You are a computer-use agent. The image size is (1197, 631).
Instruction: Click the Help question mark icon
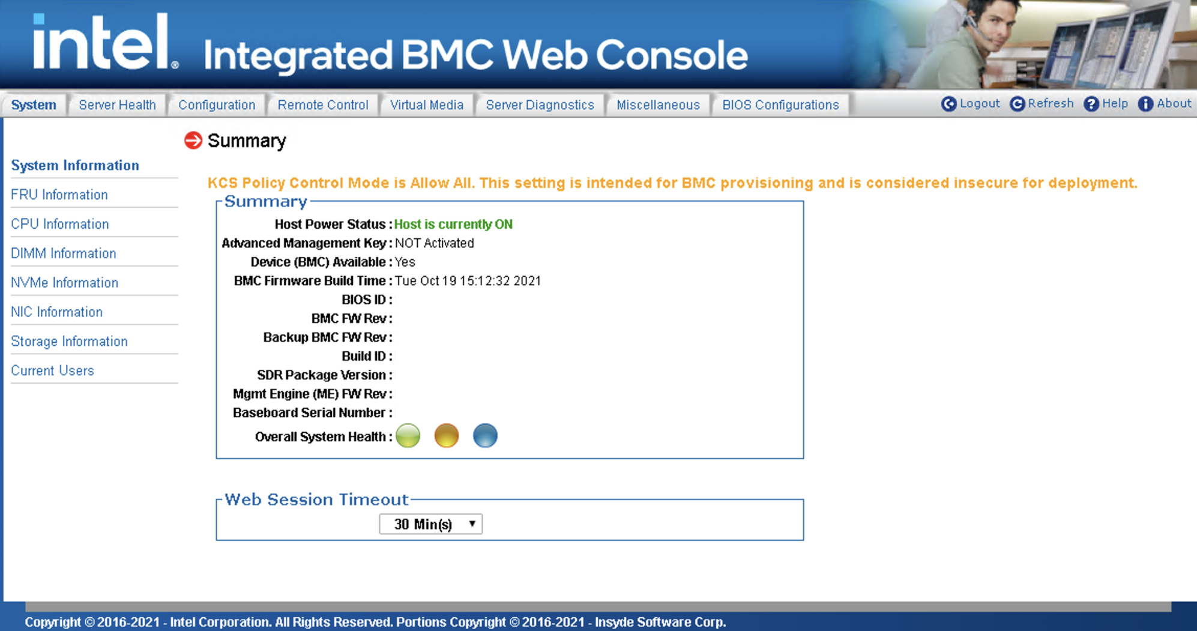pyautogui.click(x=1091, y=104)
